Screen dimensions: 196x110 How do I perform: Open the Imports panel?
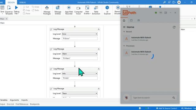click(x=24, y=100)
